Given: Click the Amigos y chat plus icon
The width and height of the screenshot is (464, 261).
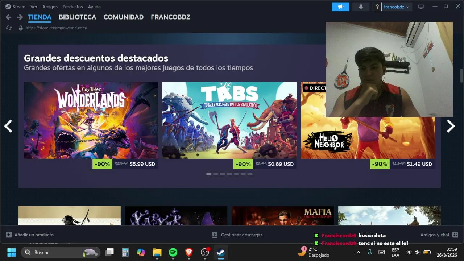Looking at the screenshot, I should point(455,235).
